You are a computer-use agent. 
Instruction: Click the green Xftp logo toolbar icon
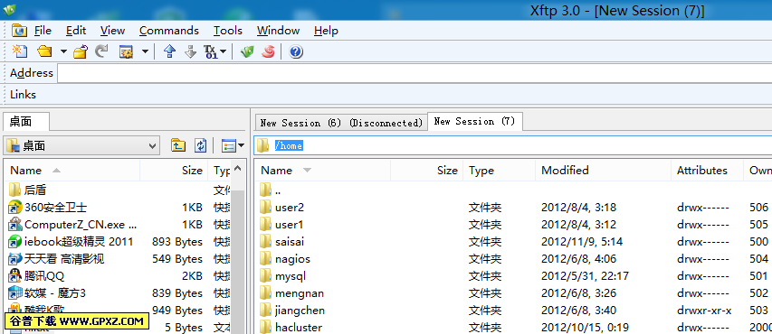click(x=247, y=51)
